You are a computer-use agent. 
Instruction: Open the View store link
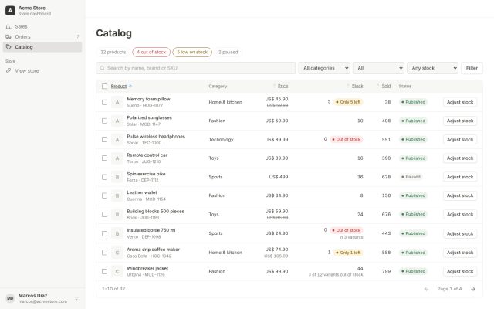42,70
